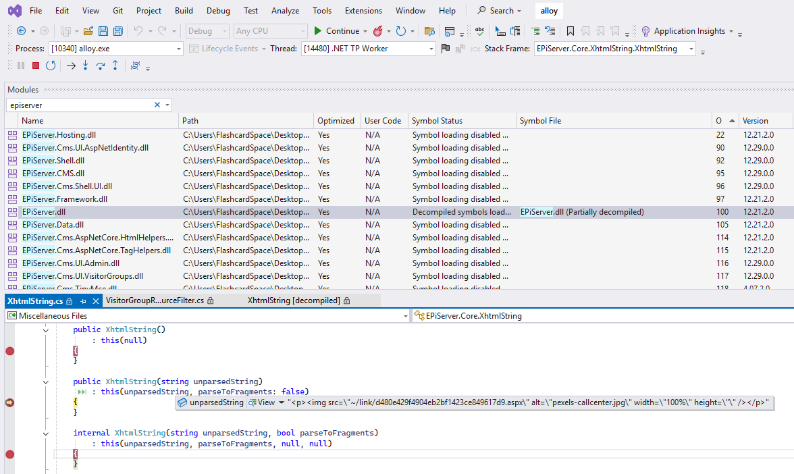This screenshot has width=794, height=474.
Task: Clear the episerver search text with X
Action: pos(157,105)
